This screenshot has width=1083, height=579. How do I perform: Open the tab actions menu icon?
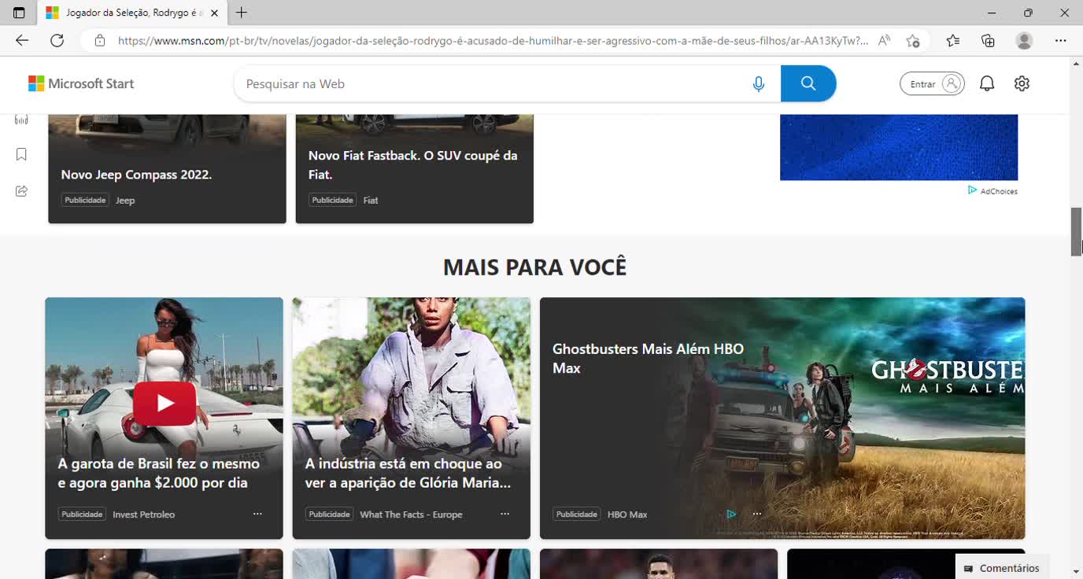tap(19, 13)
